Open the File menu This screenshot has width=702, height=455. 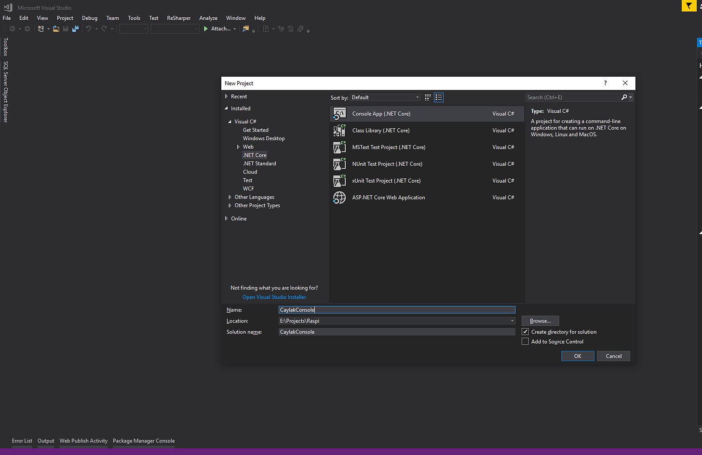pos(7,18)
